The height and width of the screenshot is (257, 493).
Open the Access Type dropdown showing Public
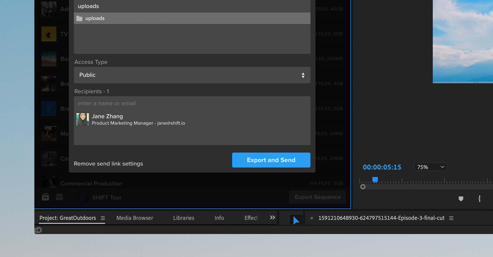point(192,75)
